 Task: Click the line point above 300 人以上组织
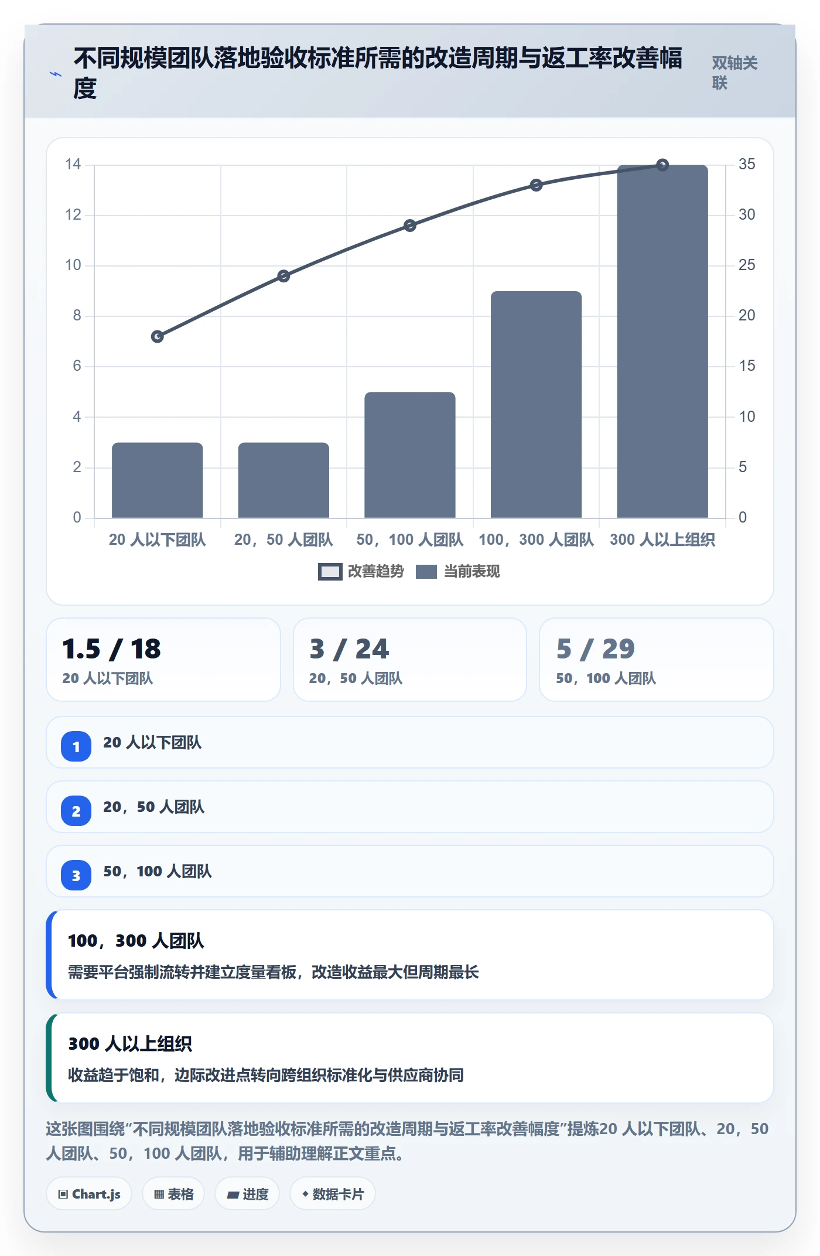(x=662, y=165)
